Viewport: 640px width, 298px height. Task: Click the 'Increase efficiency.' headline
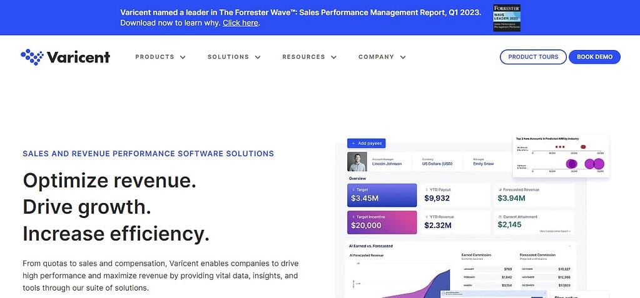point(116,234)
